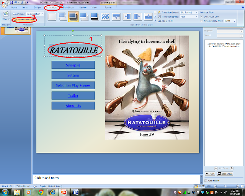Follow the Selection Play Scenes link
245x196 pixels.
pos(73,85)
